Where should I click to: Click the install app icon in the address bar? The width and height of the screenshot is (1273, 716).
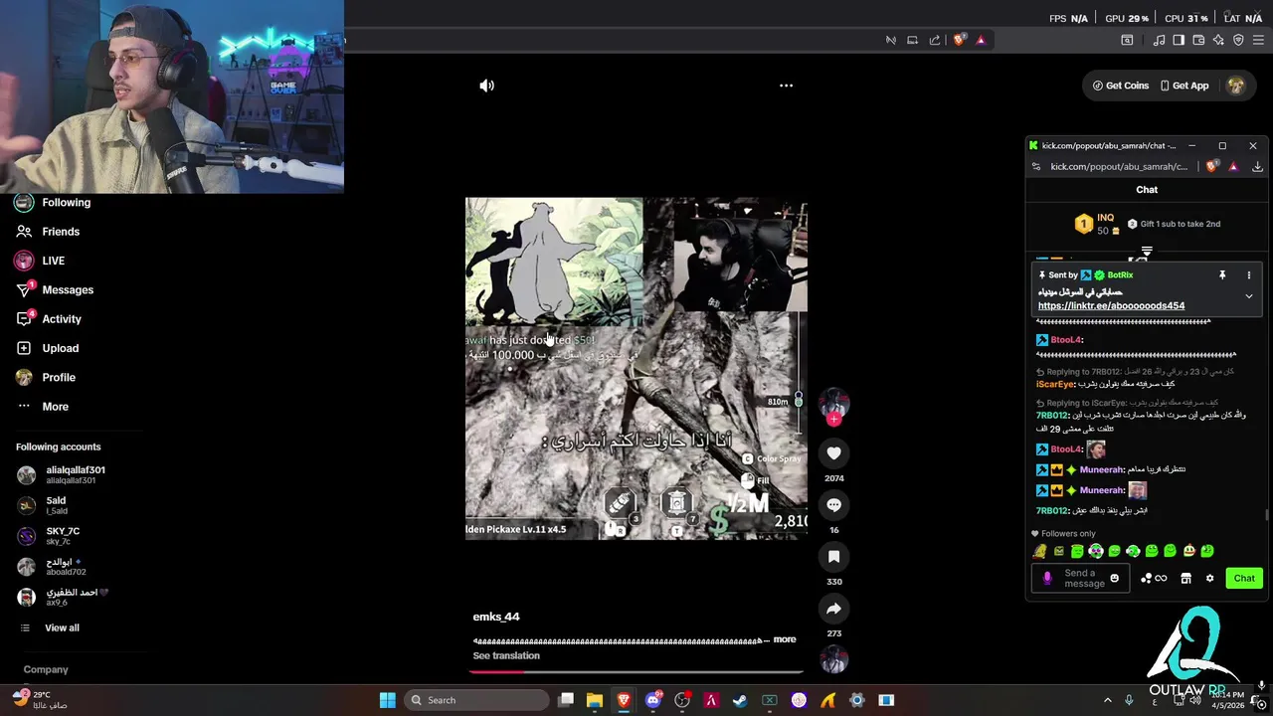[x=912, y=40]
